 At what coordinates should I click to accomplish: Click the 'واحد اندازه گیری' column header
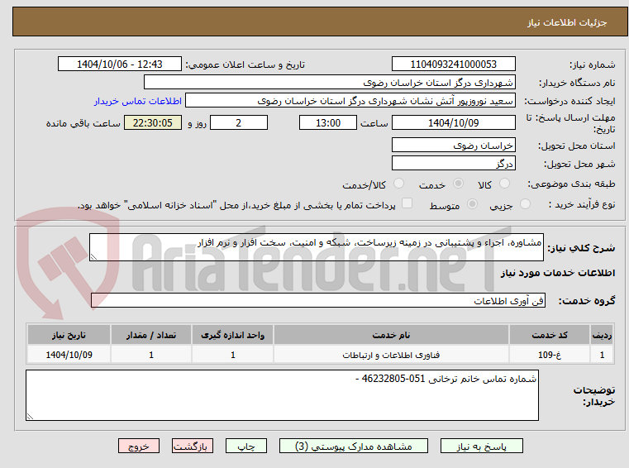tap(232, 335)
